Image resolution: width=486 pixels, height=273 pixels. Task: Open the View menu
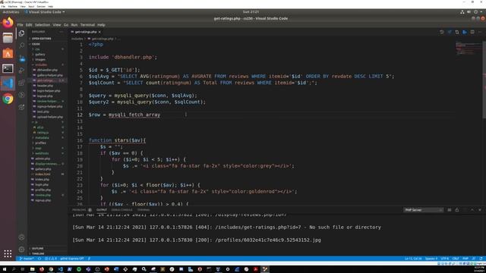(57, 25)
